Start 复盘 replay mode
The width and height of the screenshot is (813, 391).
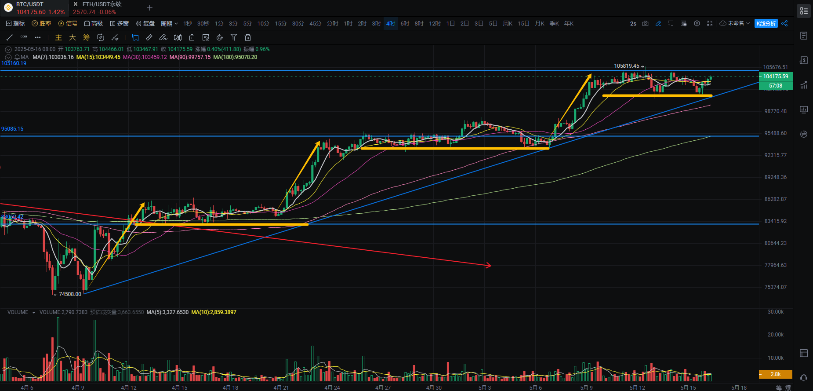point(145,23)
